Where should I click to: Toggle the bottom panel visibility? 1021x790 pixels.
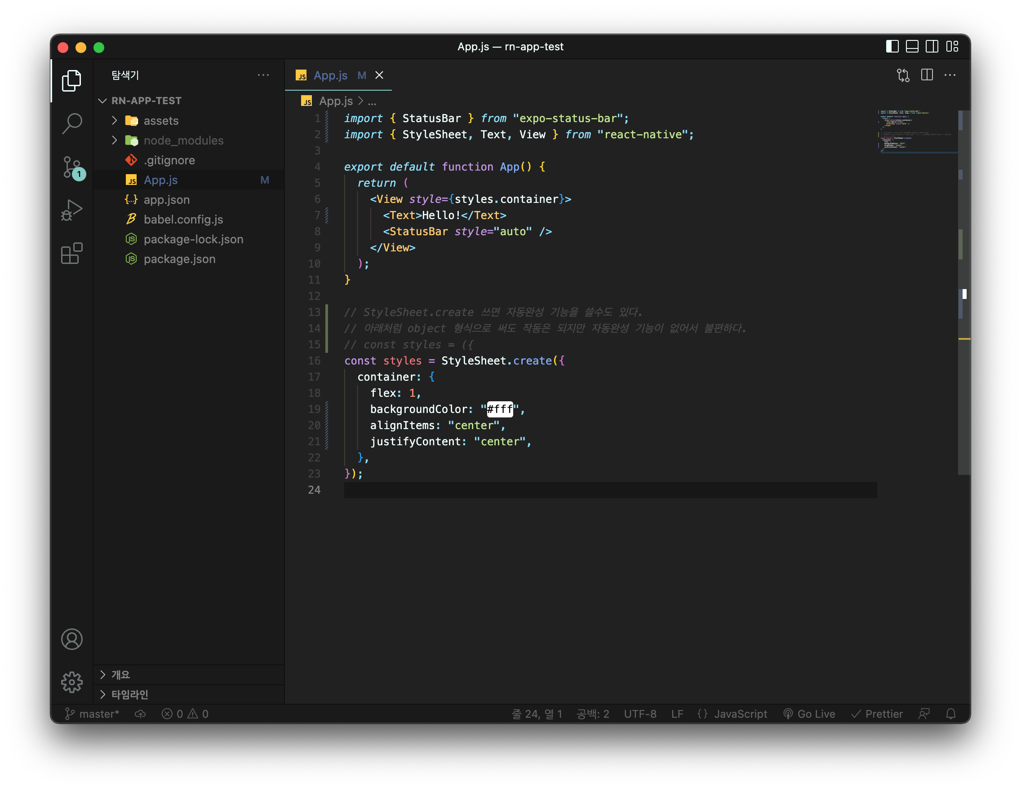click(912, 47)
